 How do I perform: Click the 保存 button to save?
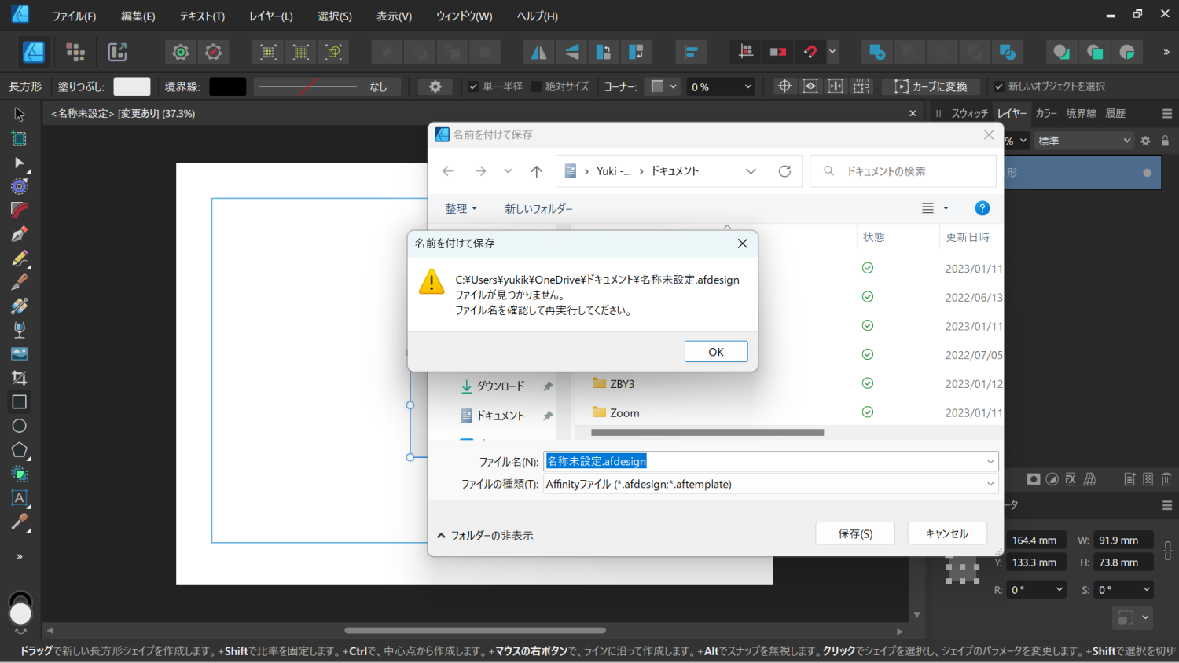pos(855,533)
